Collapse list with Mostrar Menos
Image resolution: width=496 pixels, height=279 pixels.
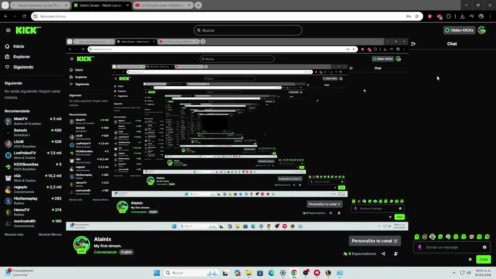50,234
